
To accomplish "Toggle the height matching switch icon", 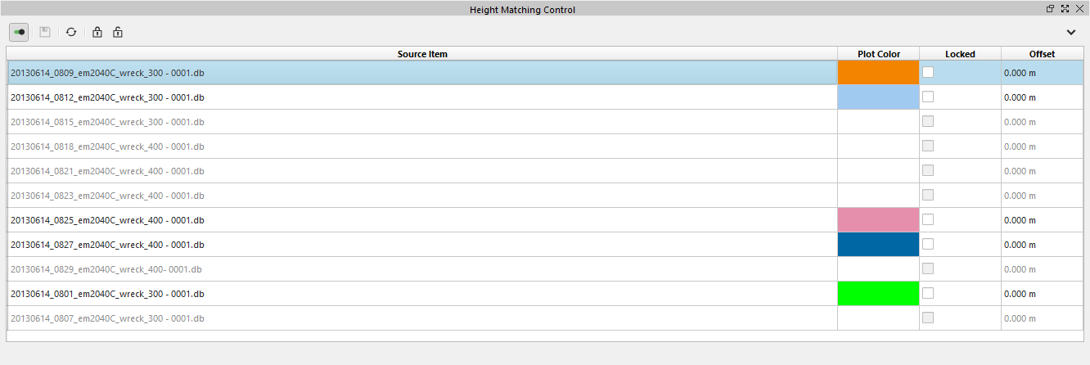I will [19, 32].
